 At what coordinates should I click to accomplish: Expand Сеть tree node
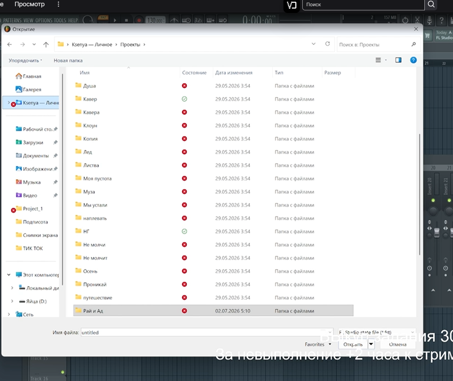(9, 314)
